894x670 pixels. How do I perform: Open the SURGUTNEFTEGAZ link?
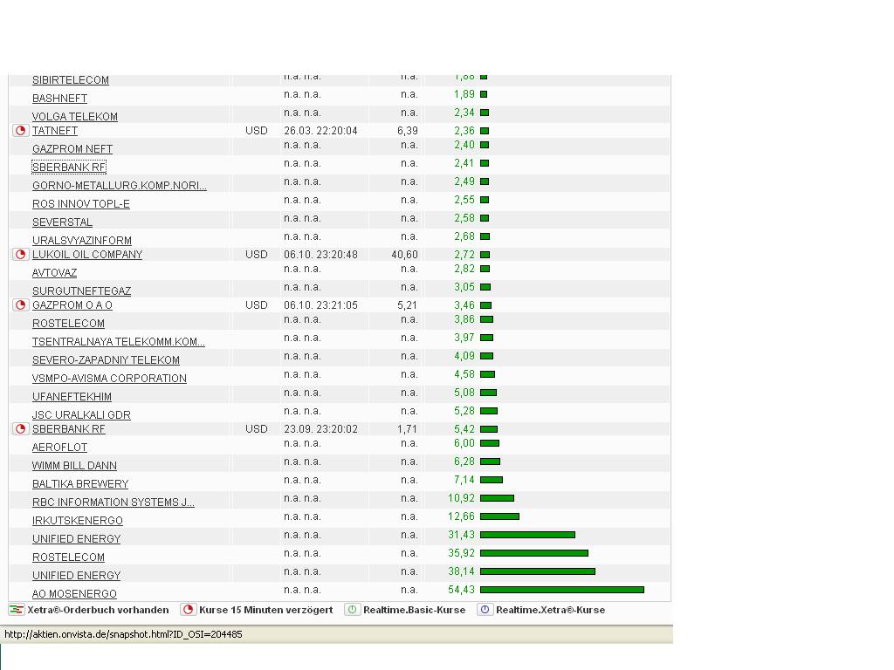[81, 291]
